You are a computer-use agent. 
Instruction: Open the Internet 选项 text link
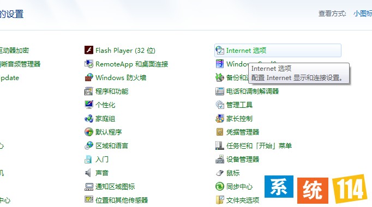[246, 51]
